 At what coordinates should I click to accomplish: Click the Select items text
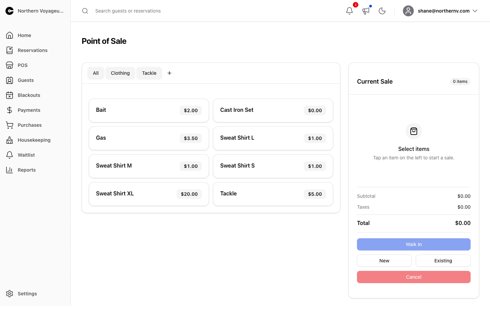414,149
